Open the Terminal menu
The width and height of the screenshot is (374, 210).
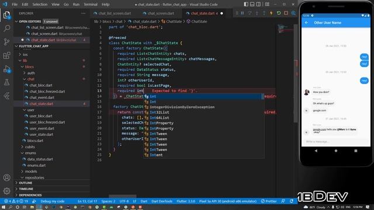91,4
